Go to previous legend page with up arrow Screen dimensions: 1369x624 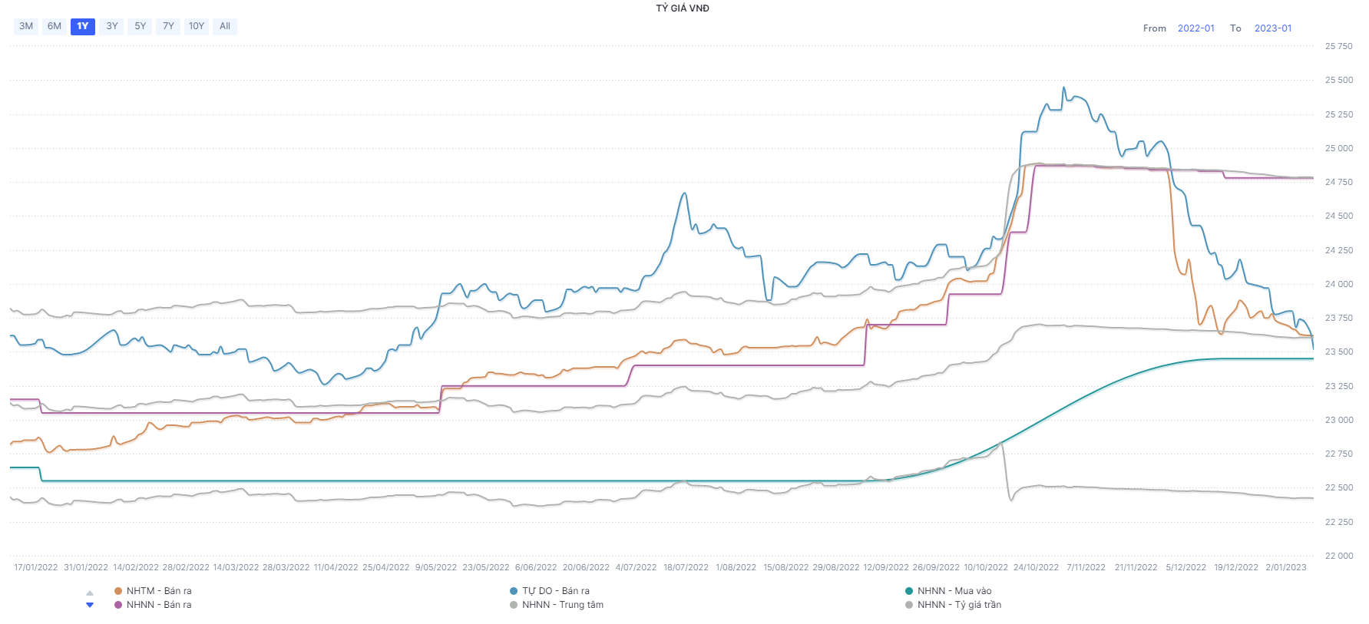point(90,593)
